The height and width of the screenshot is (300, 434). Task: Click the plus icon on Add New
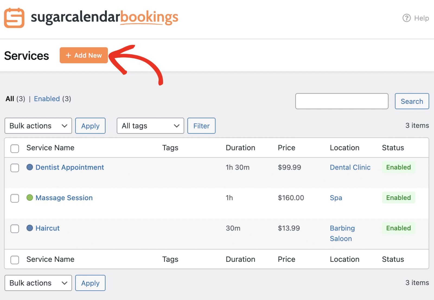68,55
